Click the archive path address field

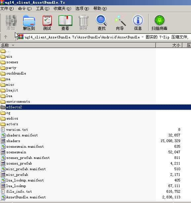point(104,37)
